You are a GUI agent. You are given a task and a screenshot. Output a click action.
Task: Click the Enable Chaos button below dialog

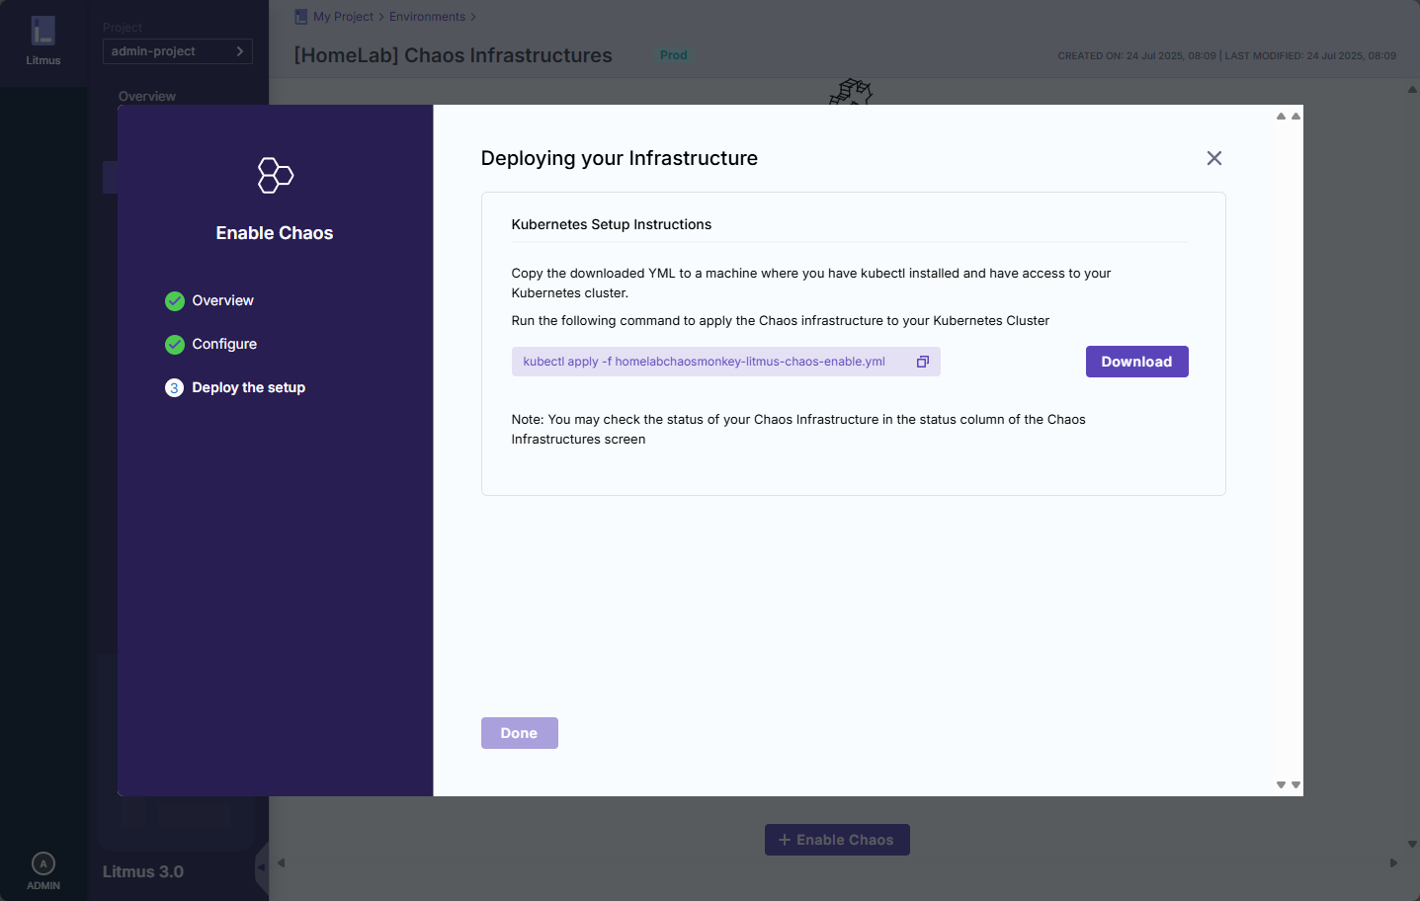click(x=836, y=840)
